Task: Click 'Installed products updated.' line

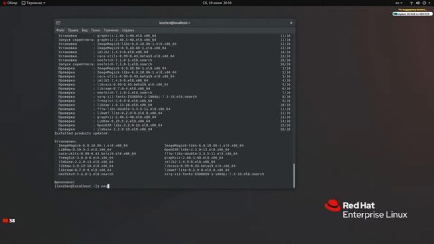Action: tap(81, 134)
